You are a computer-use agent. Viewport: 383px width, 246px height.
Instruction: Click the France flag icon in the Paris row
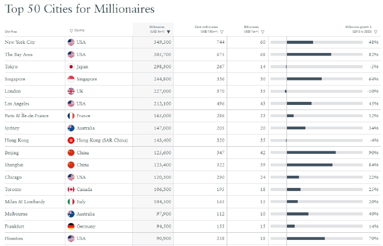(x=71, y=116)
